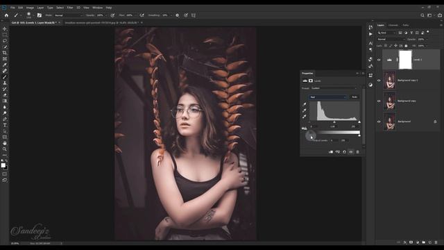The image size is (444, 250).
Task: Click the Home icon in options bar
Action: coord(6,15)
